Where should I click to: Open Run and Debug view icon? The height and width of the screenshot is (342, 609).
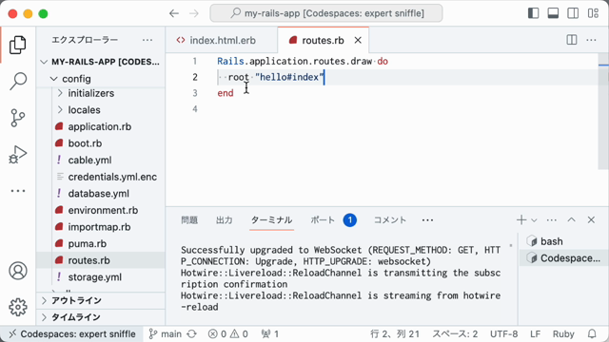click(17, 154)
